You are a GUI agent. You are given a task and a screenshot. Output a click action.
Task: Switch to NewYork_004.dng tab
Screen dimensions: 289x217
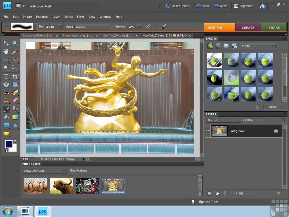tap(118, 36)
